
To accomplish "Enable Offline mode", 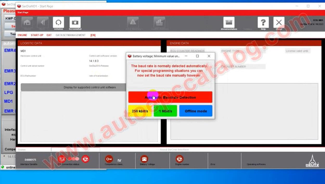I will (196, 111).
